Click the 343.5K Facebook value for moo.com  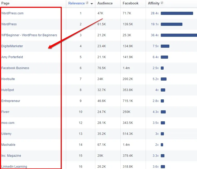click(x=128, y=123)
